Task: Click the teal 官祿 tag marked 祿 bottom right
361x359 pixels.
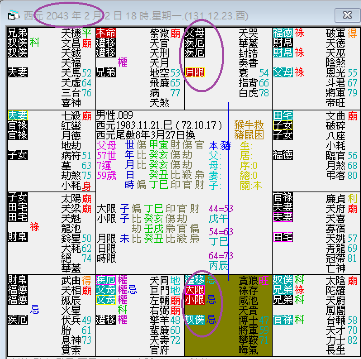Action: 283,320
